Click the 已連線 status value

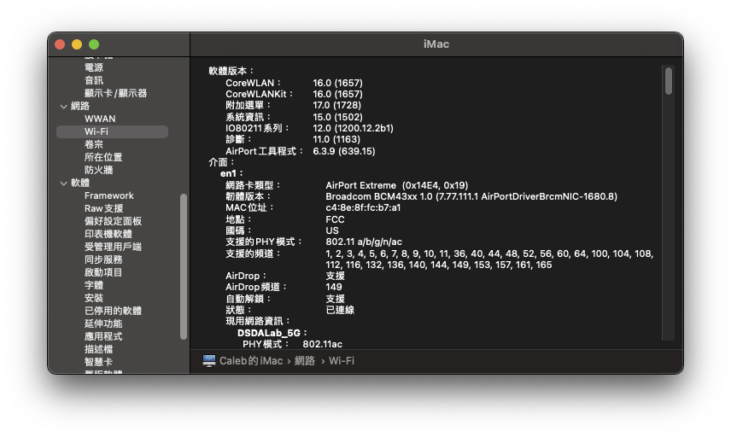pyautogui.click(x=340, y=310)
